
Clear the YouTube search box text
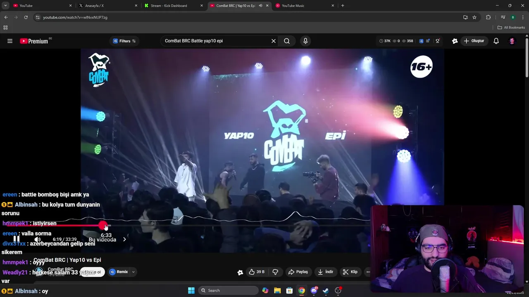[273, 41]
